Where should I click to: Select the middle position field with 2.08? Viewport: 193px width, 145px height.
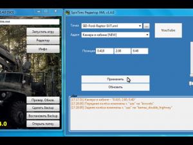coord(122,51)
